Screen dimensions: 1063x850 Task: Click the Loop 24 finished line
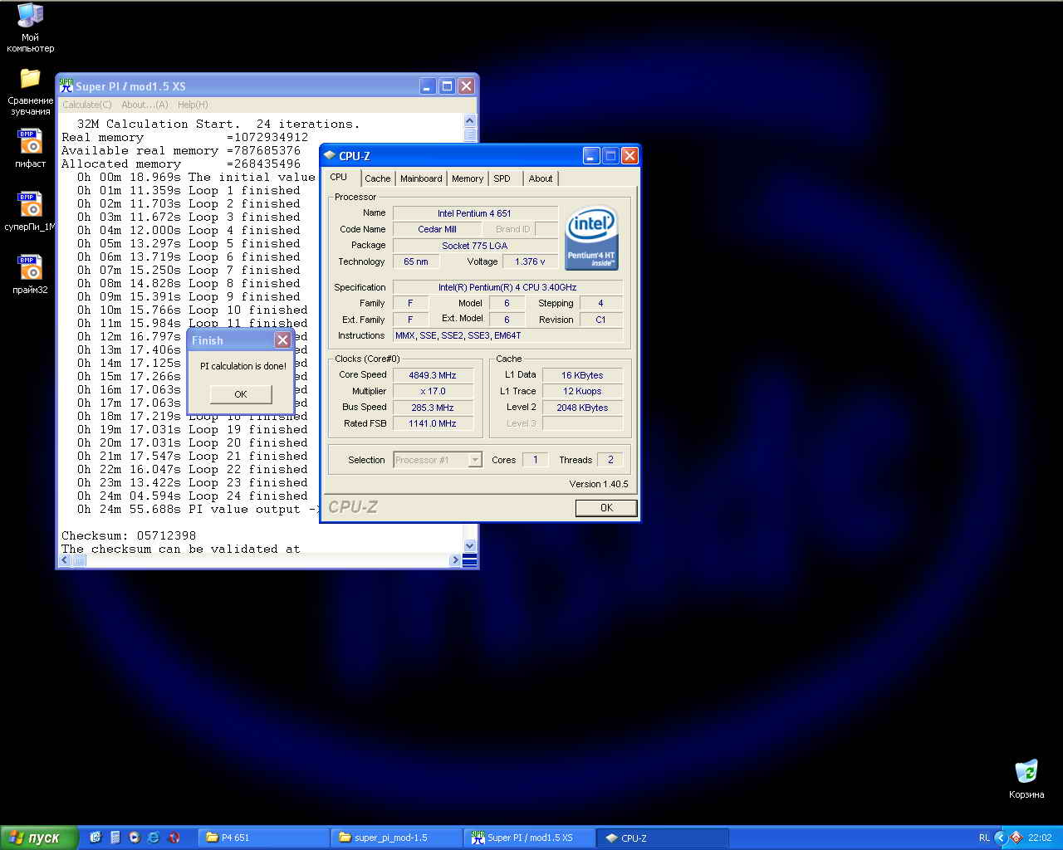coord(193,496)
